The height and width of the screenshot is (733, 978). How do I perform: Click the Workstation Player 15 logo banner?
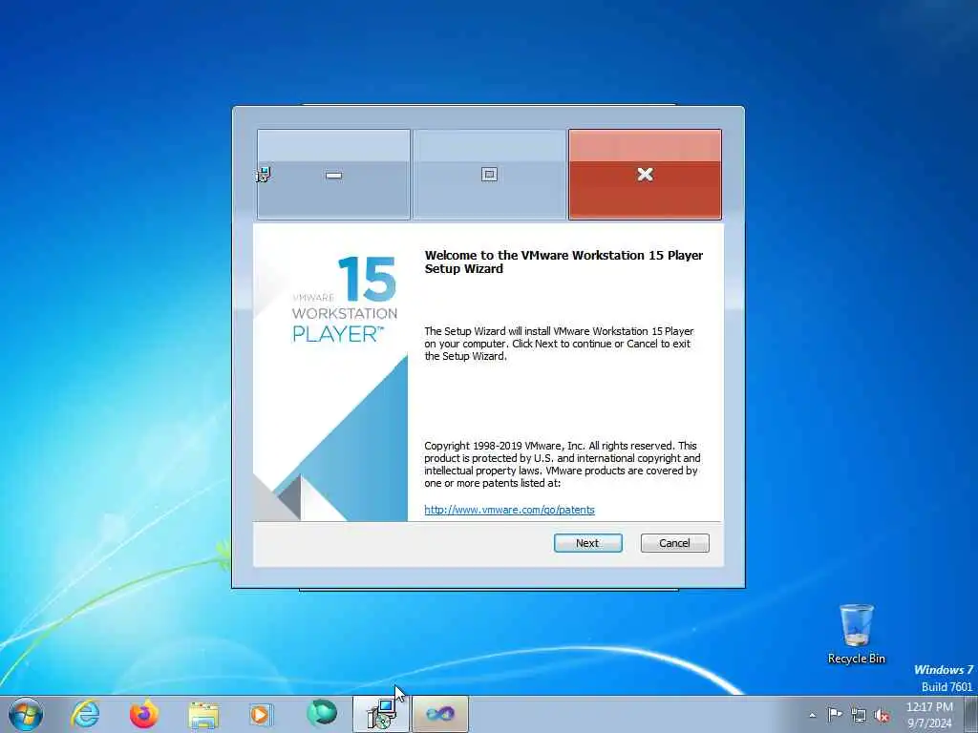[330, 372]
